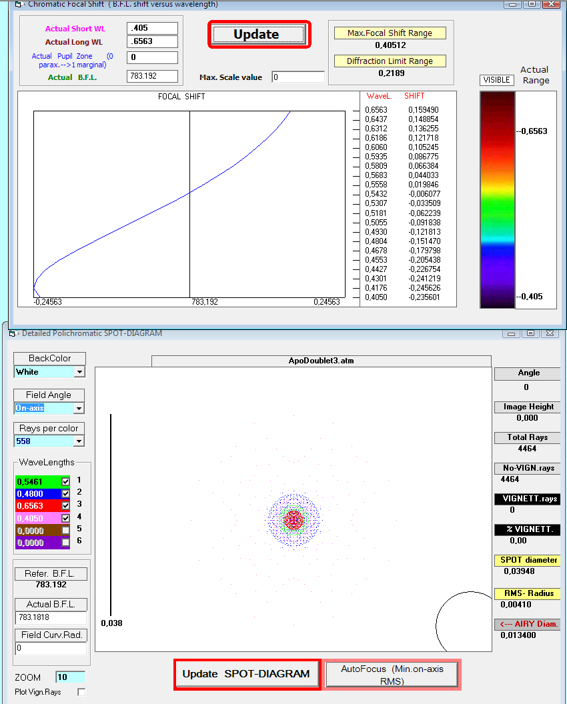Enable wavelength 6 checkbox

[x=65, y=543]
